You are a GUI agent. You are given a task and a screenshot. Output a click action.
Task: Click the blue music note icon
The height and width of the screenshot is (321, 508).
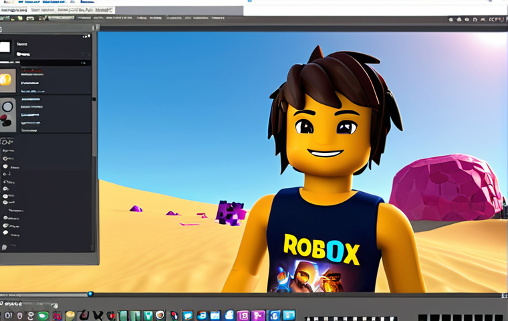pyautogui.click(x=201, y=316)
